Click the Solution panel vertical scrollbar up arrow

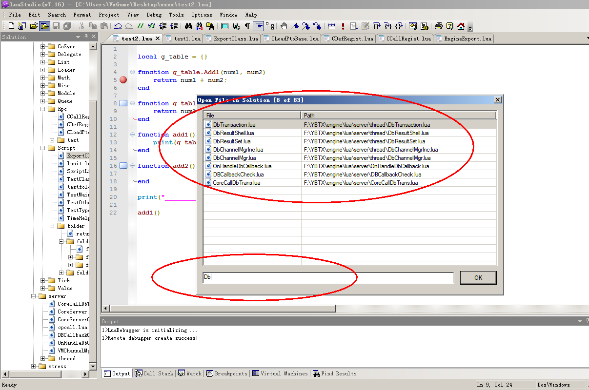[x=94, y=46]
